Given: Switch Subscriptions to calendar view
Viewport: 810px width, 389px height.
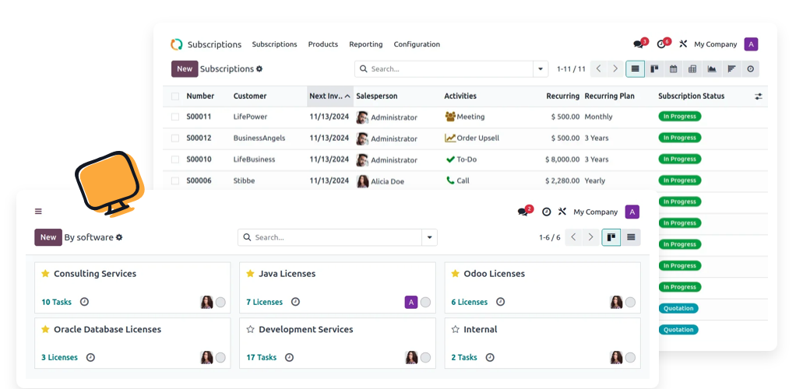Looking at the screenshot, I should coord(673,69).
